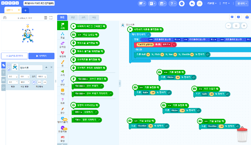Screen dimensions: 251x145
Task: Zoom in the block workspace with plus
Action: click(244, 26)
